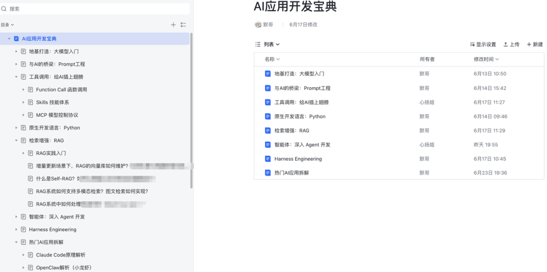Open Harness Engineering in sidebar tree
This screenshot has height=272, width=547.
click(x=53, y=230)
